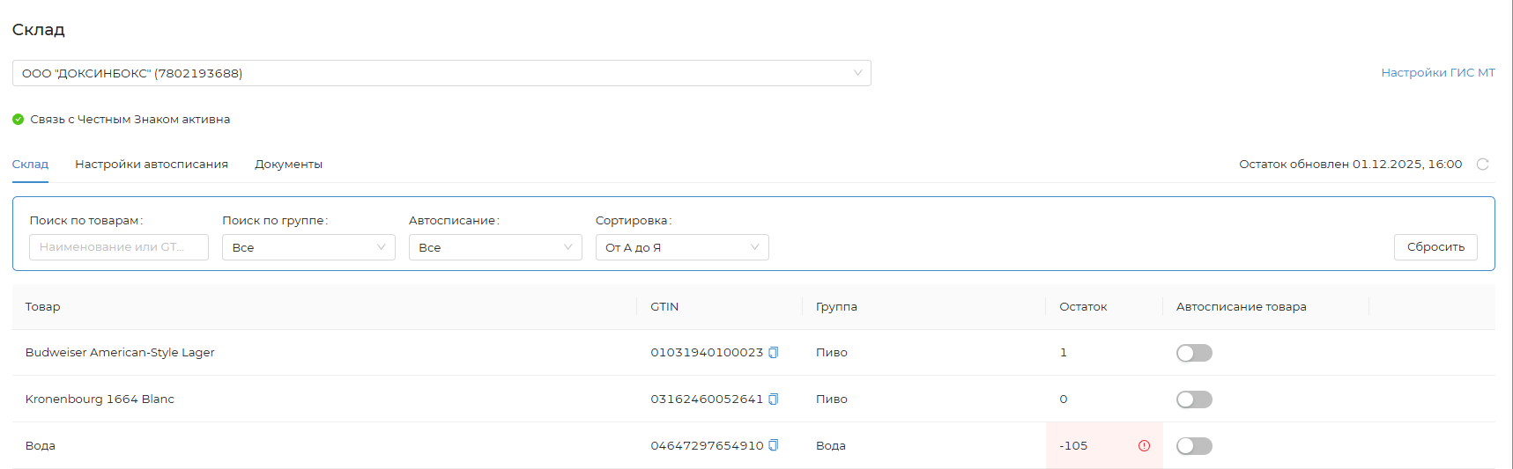Click the product search input field

click(118, 247)
